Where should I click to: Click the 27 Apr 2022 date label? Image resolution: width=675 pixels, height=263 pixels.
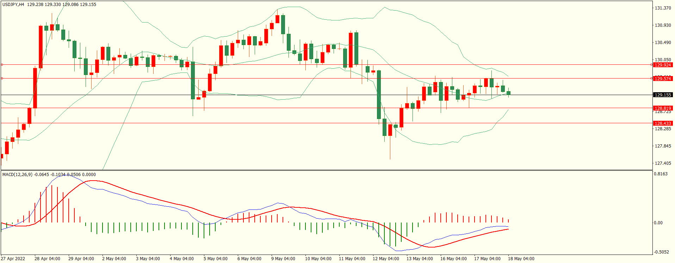pos(13,259)
